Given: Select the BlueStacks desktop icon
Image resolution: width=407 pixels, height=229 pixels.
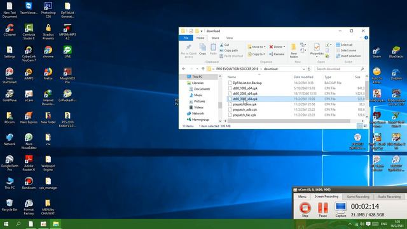Looking at the screenshot, I should (x=396, y=52).
